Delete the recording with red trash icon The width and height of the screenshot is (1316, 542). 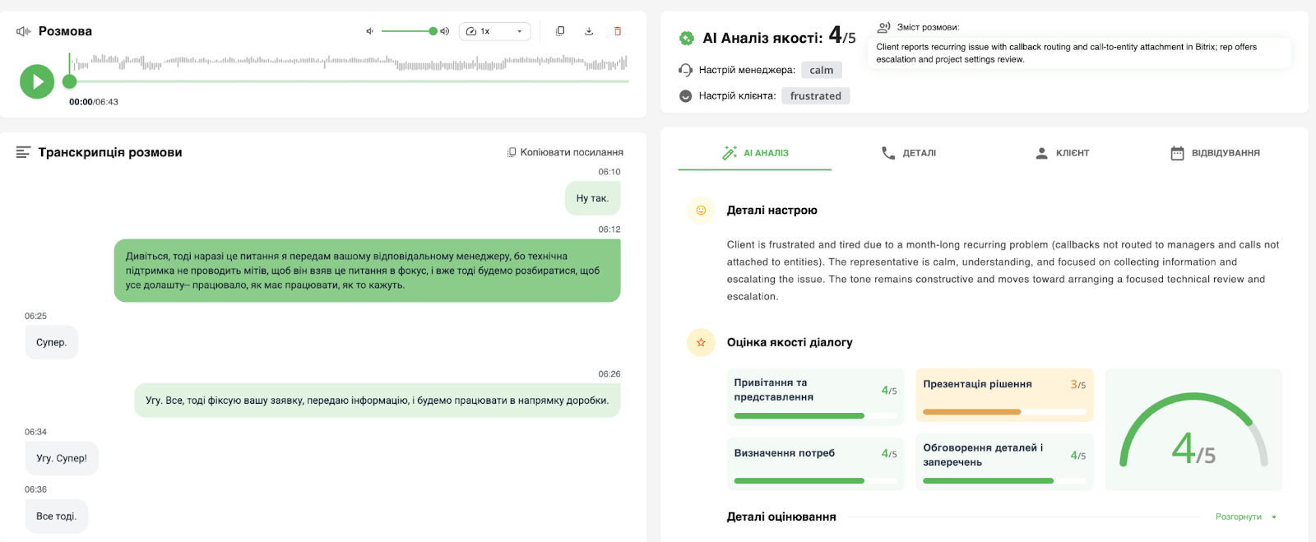tap(618, 31)
